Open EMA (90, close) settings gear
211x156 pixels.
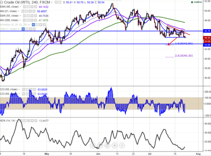pyautogui.click(x=28, y=7)
